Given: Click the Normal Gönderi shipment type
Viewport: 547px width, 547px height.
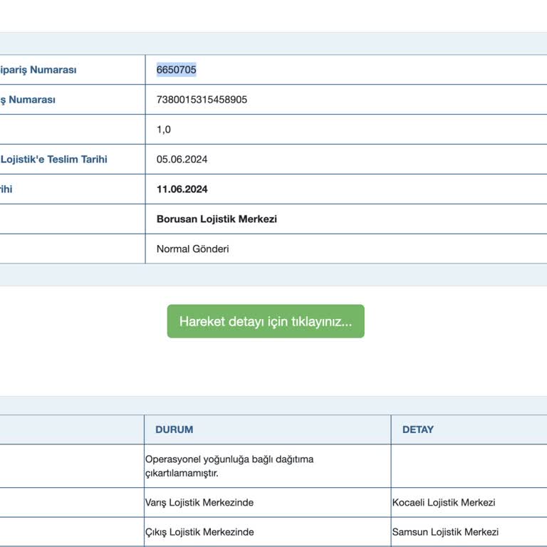Looking at the screenshot, I should 192,249.
